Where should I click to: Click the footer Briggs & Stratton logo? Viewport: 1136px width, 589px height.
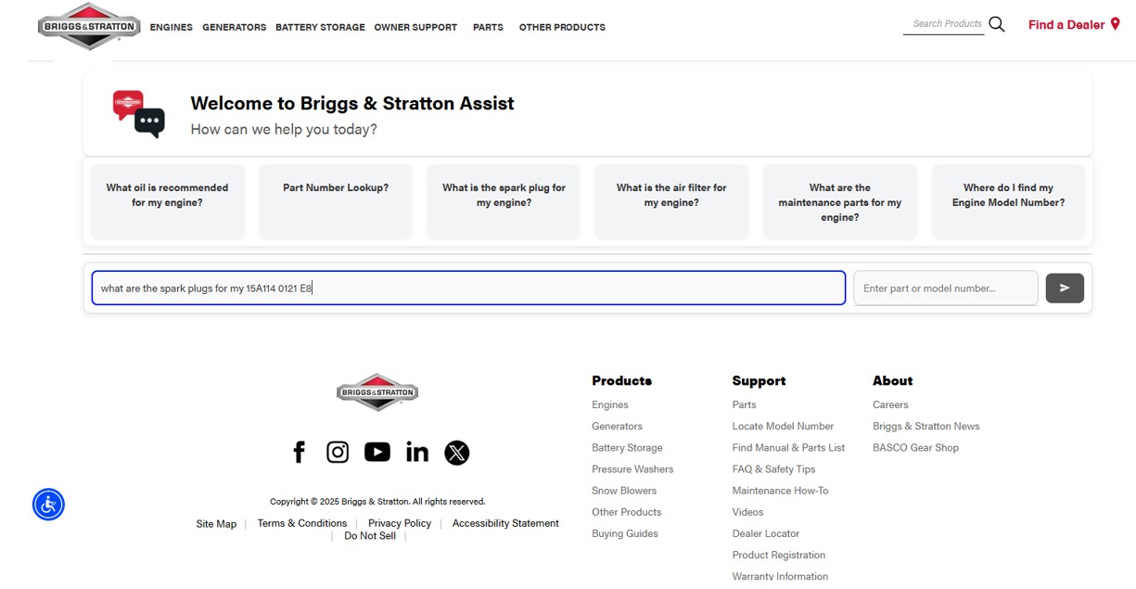point(377,392)
